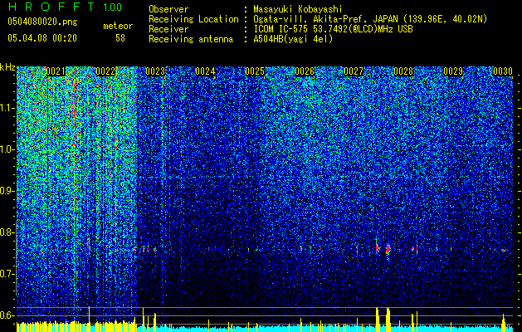Screen dimensions: 522x332
Task: Click the timestamp 05.04.08 00:20
Action: coord(42,38)
